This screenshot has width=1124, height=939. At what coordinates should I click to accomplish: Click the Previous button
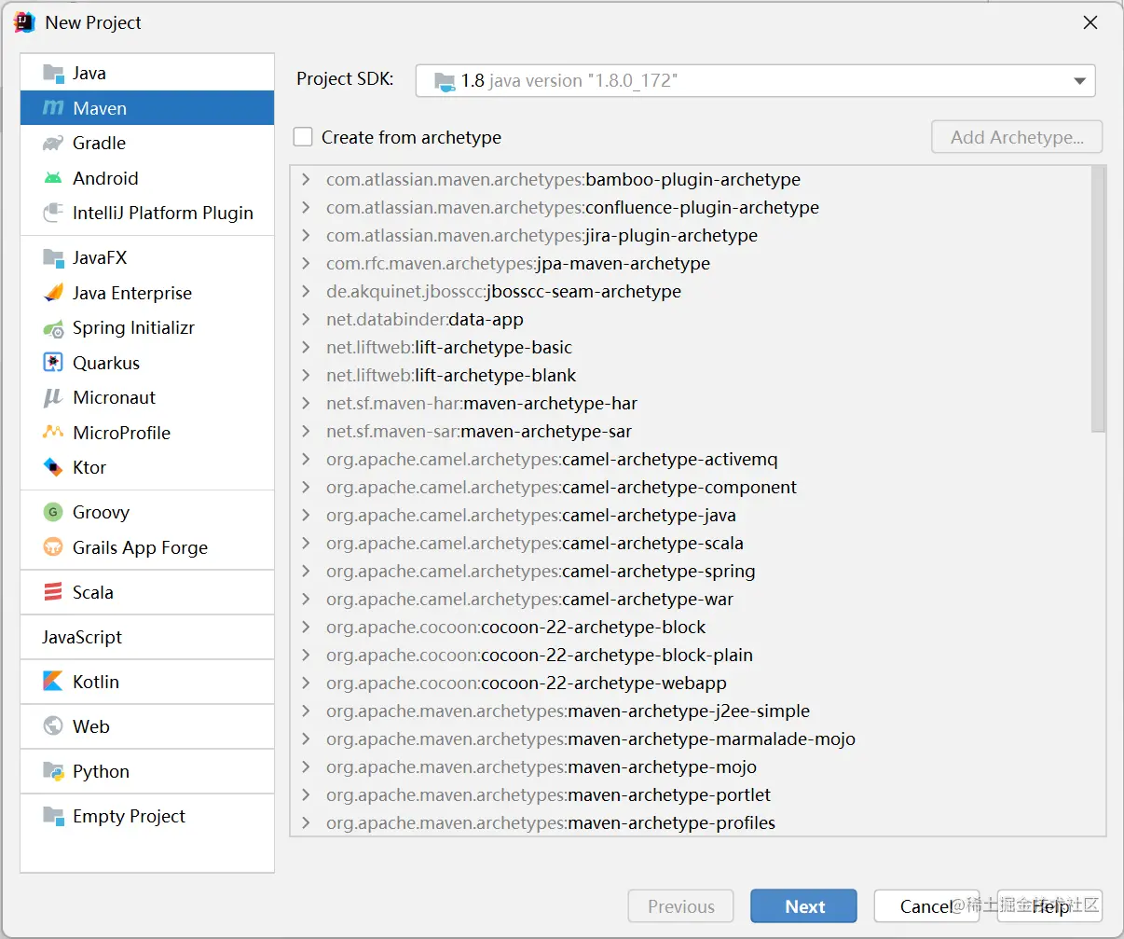tap(680, 906)
